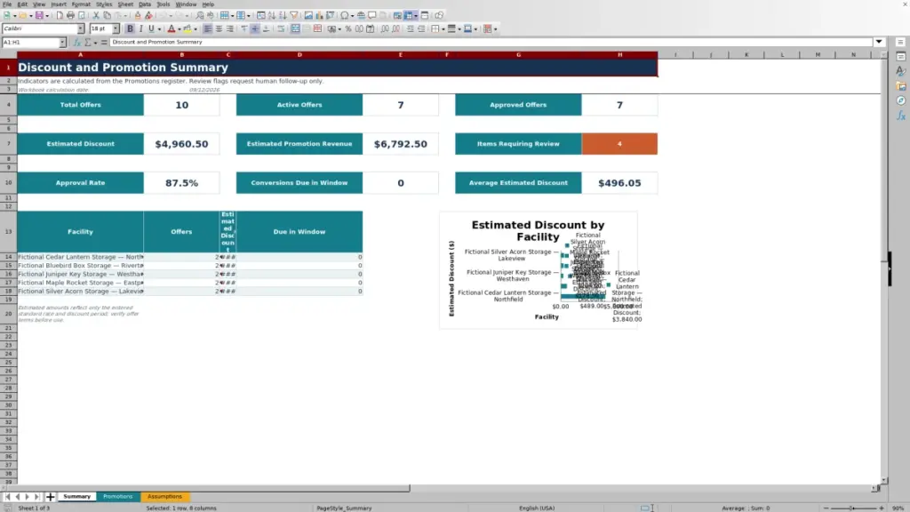Click the Function Wizard icon
The width and height of the screenshot is (910, 512).
click(x=76, y=43)
